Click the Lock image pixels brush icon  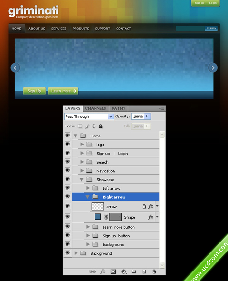[x=87, y=126]
